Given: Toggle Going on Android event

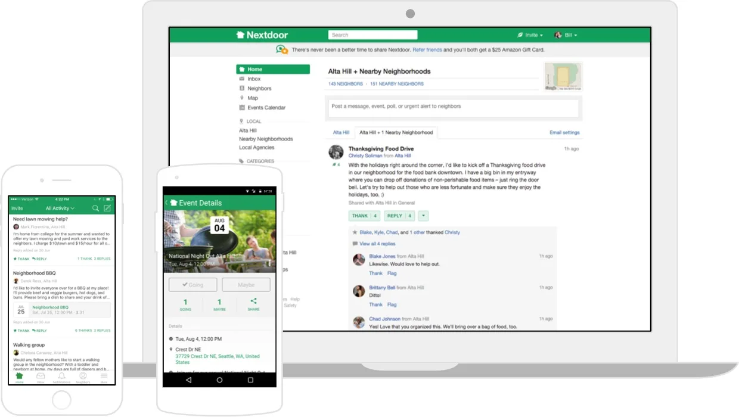Looking at the screenshot, I should 192,285.
